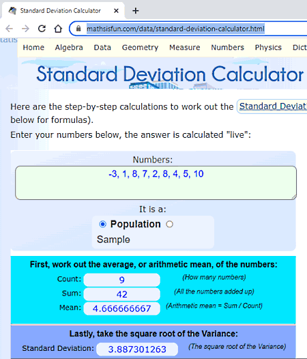This screenshot has height=359, width=307.
Task: Click the "Arithmetic mean = Sum / Count" note
Action: 214,306
